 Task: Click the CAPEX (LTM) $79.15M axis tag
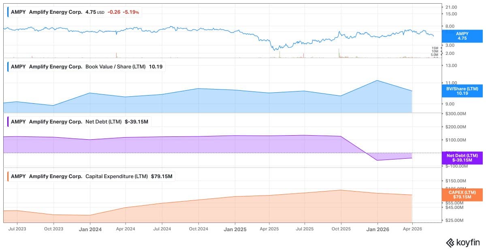pos(462,195)
